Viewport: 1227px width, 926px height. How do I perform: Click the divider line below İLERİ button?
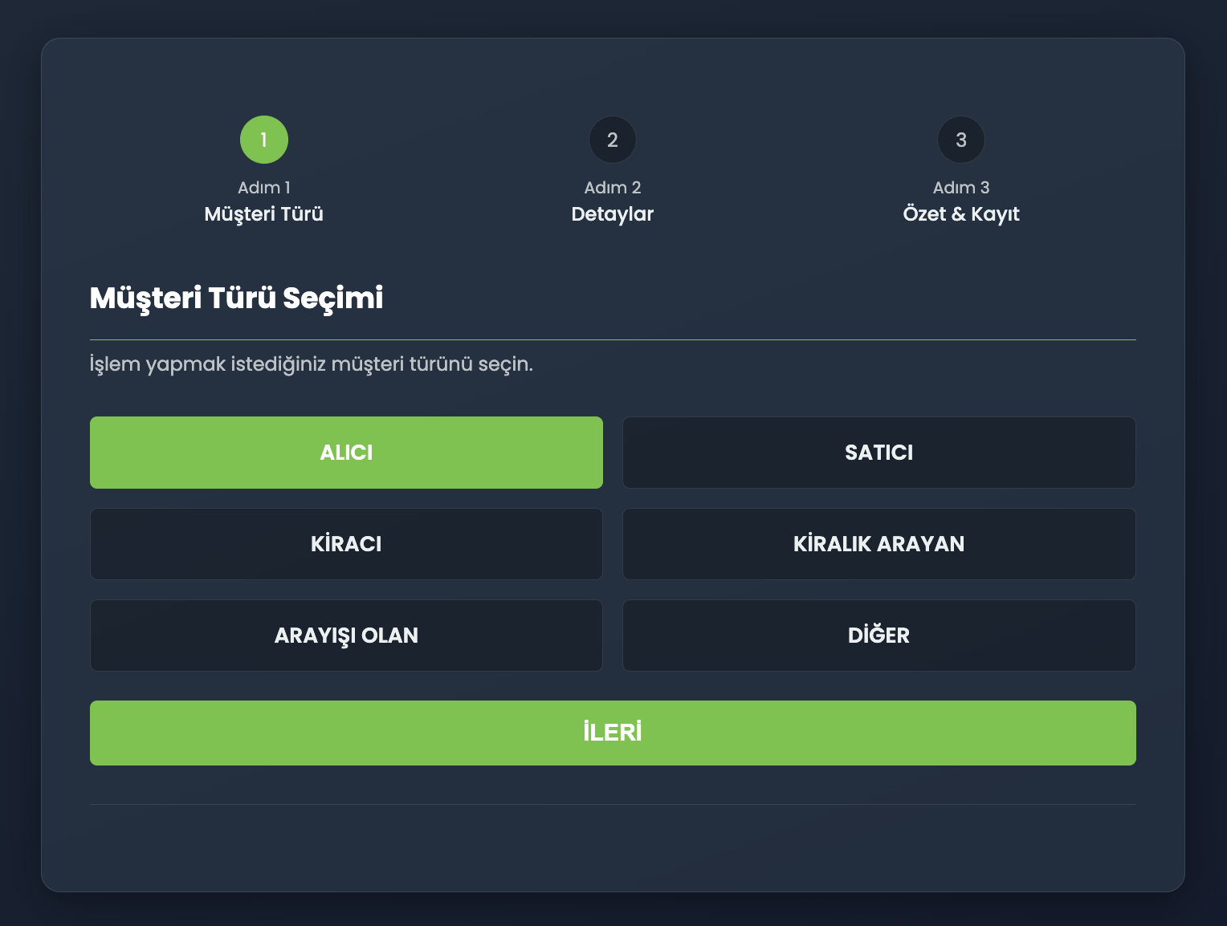612,804
